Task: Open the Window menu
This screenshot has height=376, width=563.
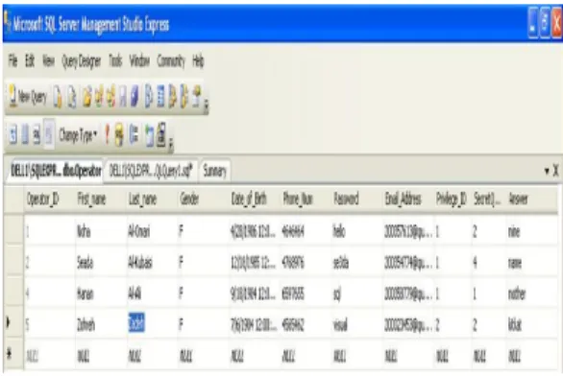Action: 139,60
